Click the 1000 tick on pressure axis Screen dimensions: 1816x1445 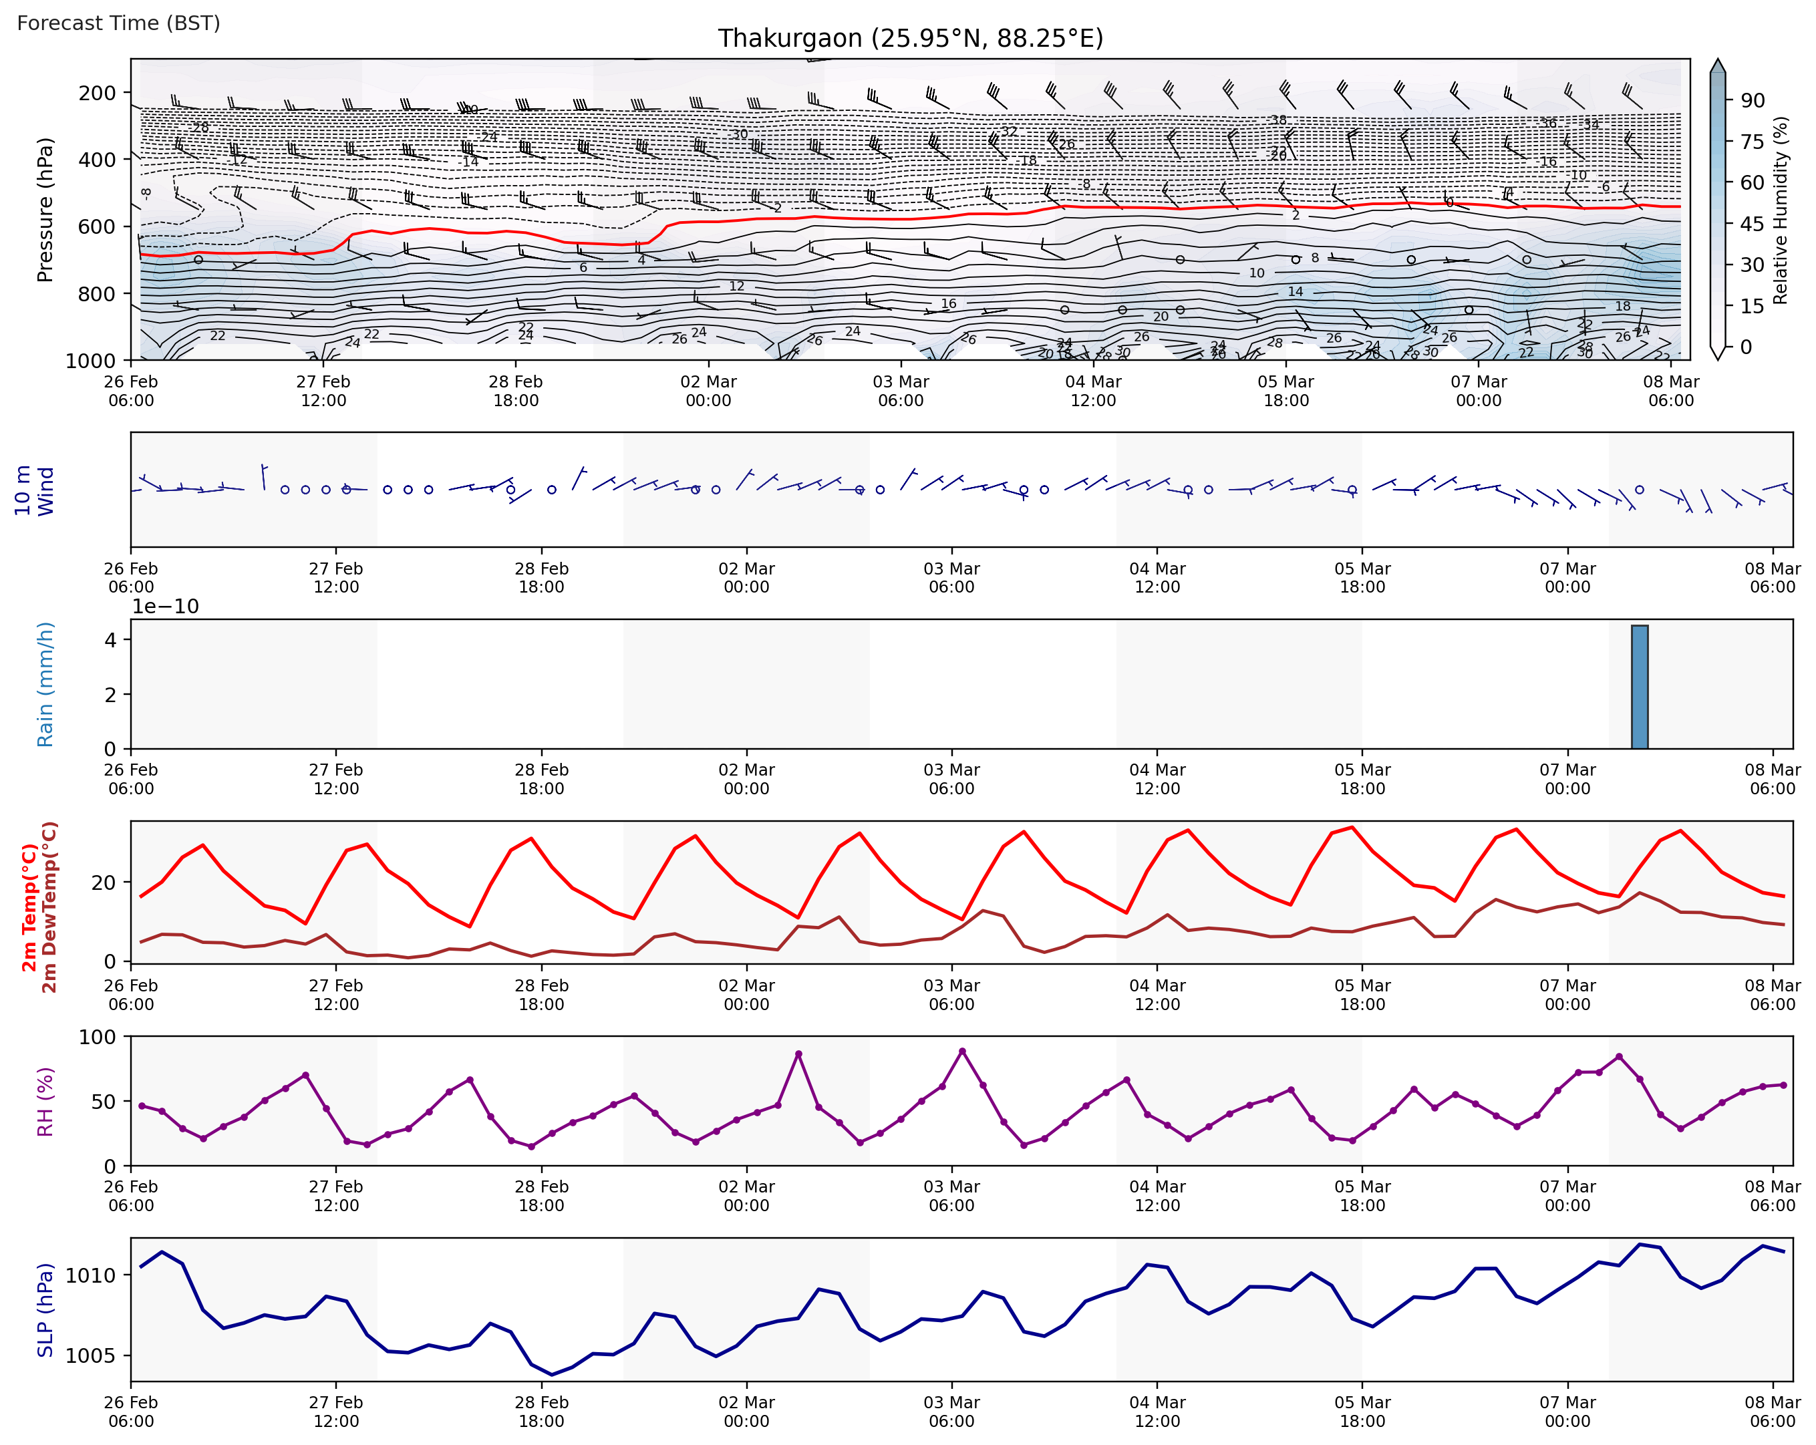(x=90, y=360)
